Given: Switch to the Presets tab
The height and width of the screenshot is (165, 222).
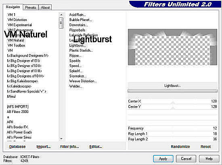Looking at the screenshot, I should coord(31,8).
